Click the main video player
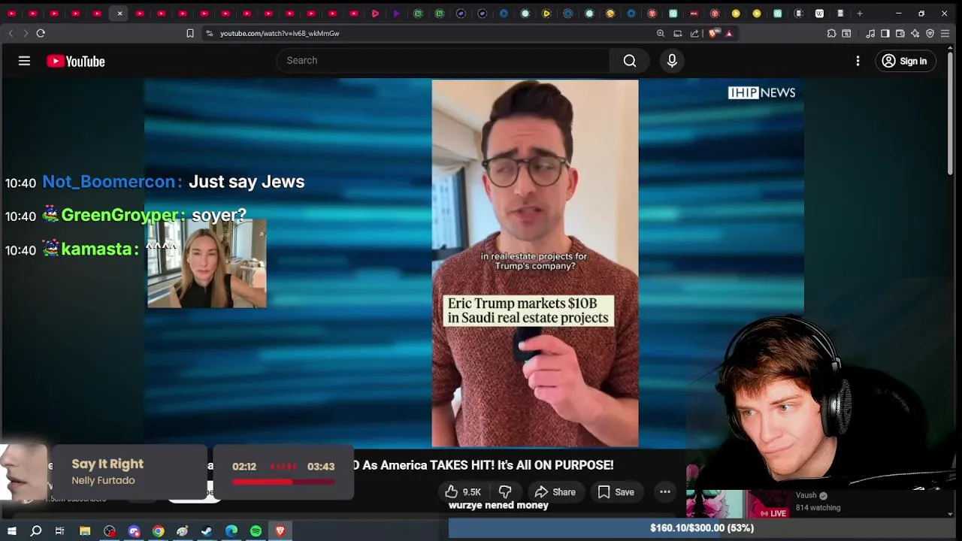Screen dimensions: 962x541 point(473,263)
